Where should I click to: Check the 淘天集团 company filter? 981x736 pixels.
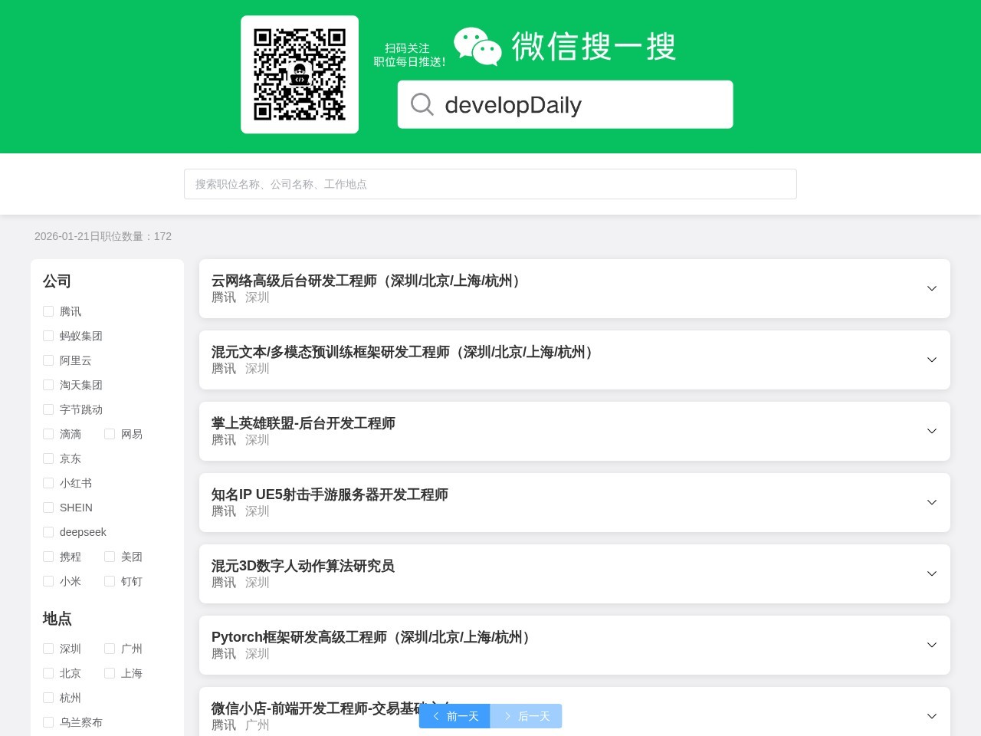pyautogui.click(x=48, y=385)
